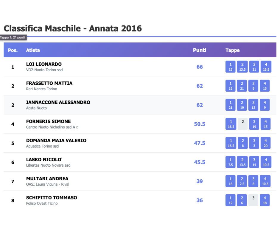Click athlete name FRASSETTO MATTIA
The height and width of the screenshot is (234, 280).
(x=49, y=83)
